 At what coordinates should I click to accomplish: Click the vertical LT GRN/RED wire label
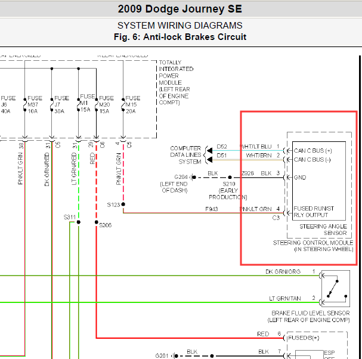pos(74,169)
